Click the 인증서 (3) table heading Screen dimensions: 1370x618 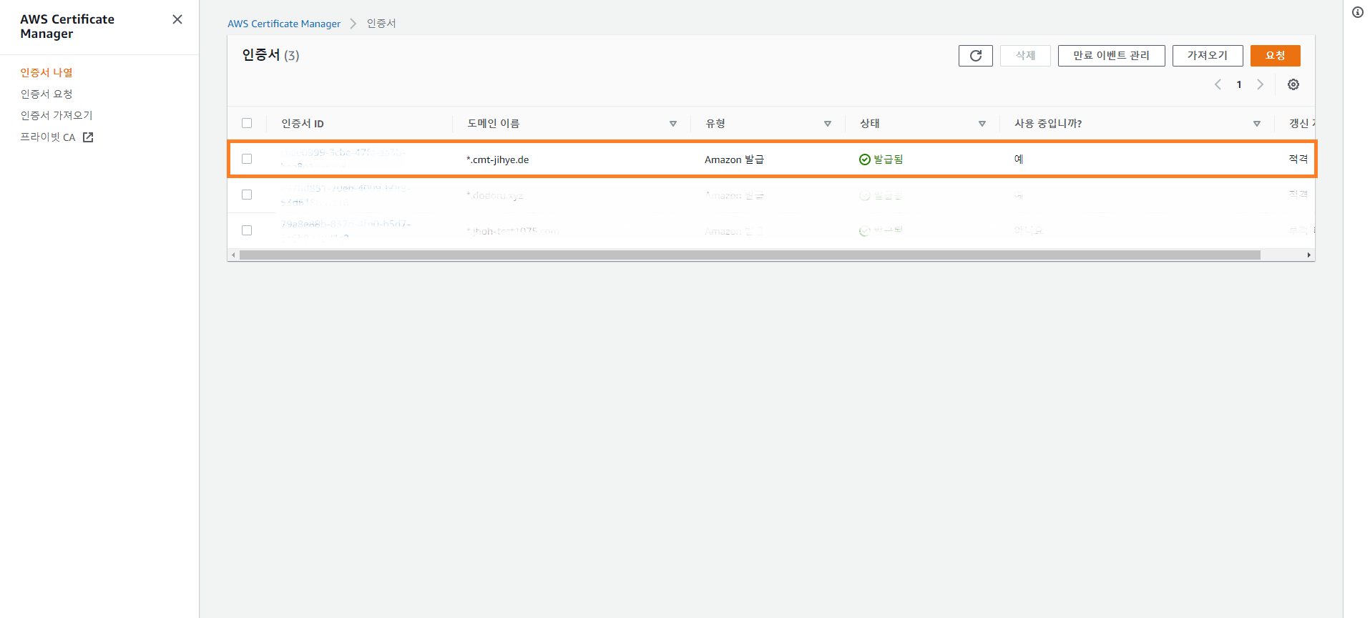click(270, 55)
